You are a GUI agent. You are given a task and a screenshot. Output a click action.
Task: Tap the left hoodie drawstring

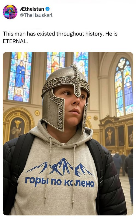pos(47,170)
